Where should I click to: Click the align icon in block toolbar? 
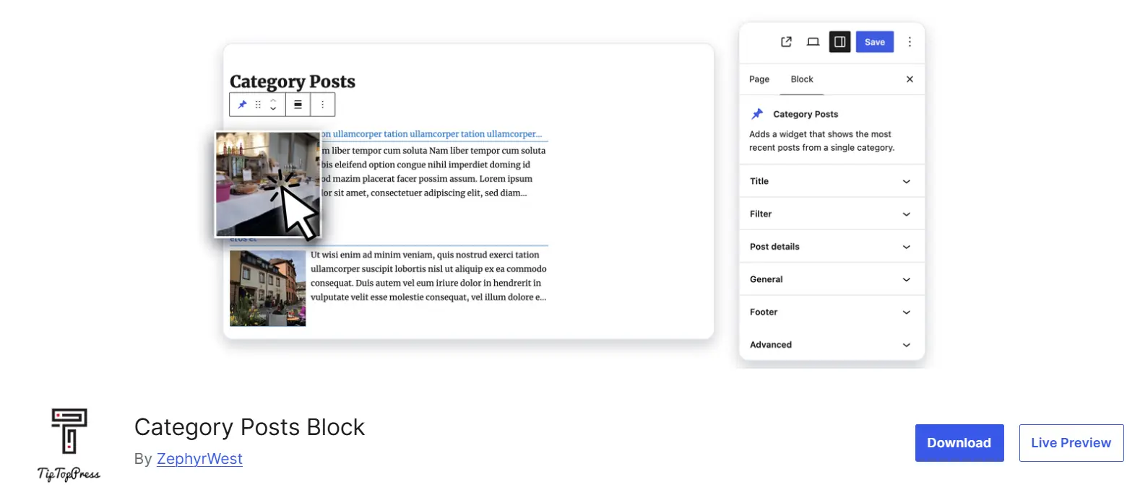[x=298, y=105]
